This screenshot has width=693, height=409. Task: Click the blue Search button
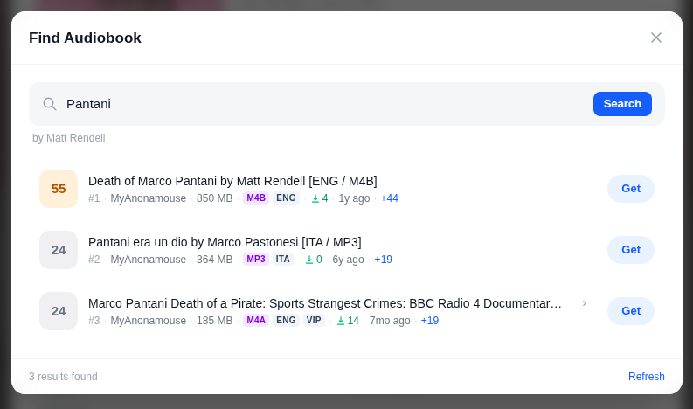pyautogui.click(x=622, y=104)
